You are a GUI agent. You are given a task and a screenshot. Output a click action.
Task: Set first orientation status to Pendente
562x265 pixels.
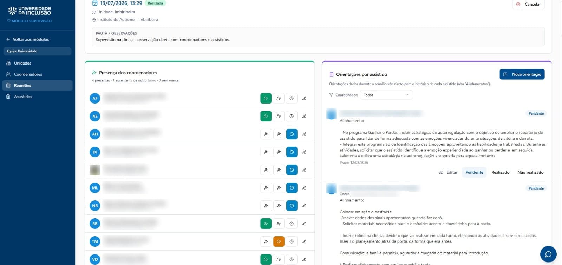pos(474,172)
